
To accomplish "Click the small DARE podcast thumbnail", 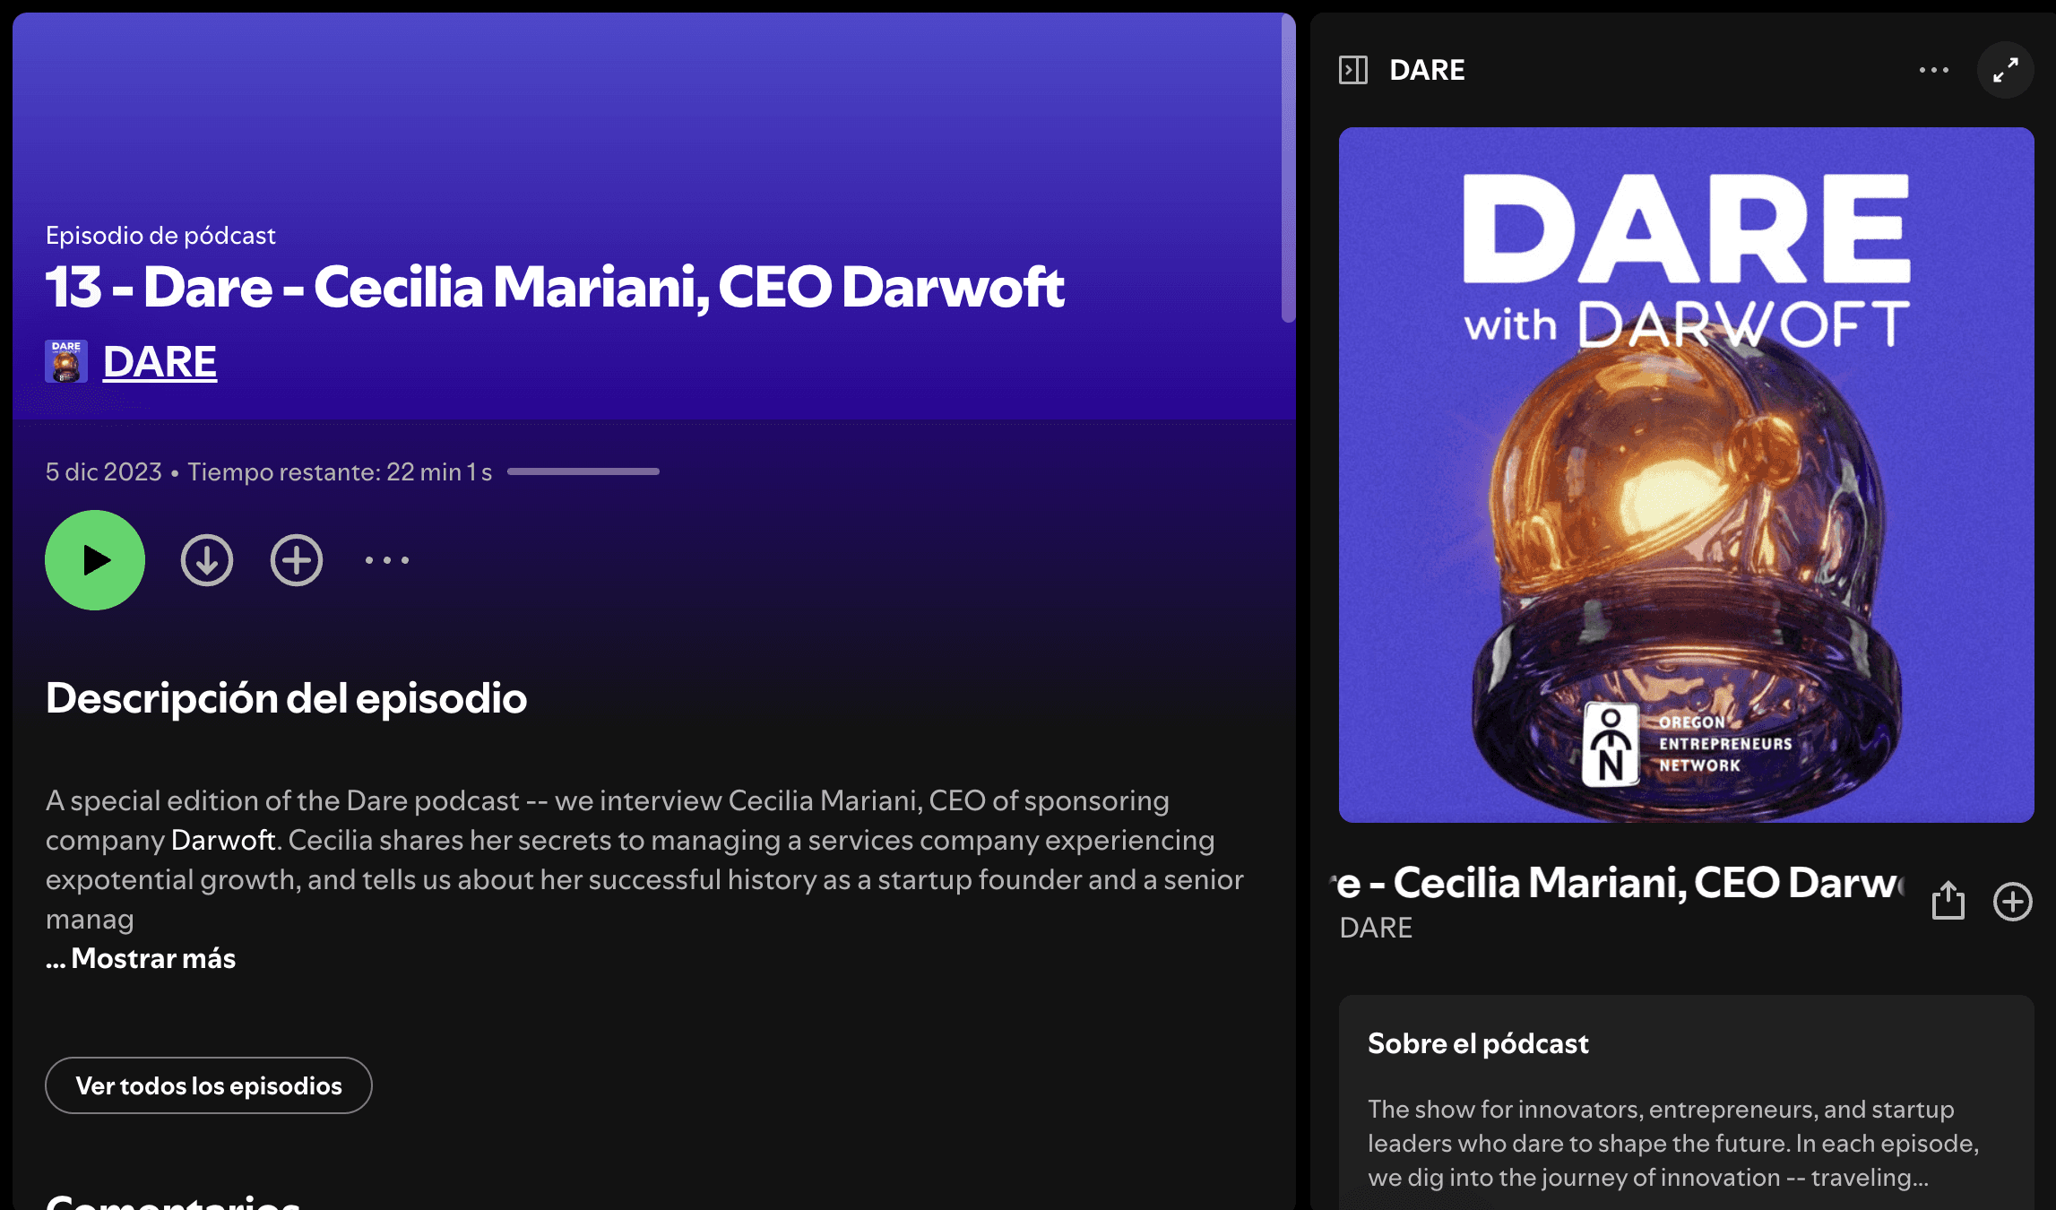I will [66, 361].
